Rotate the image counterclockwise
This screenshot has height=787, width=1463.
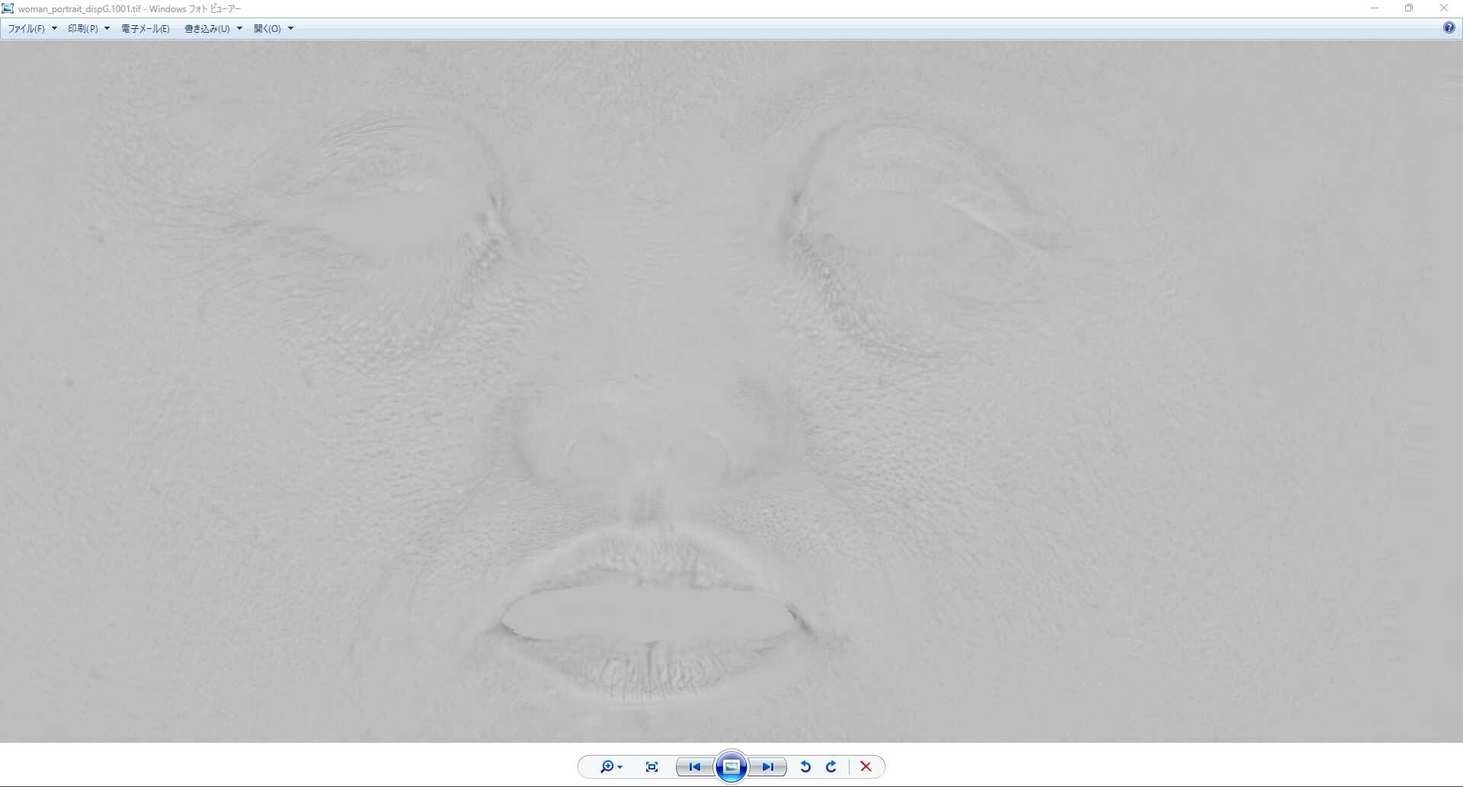[805, 766]
